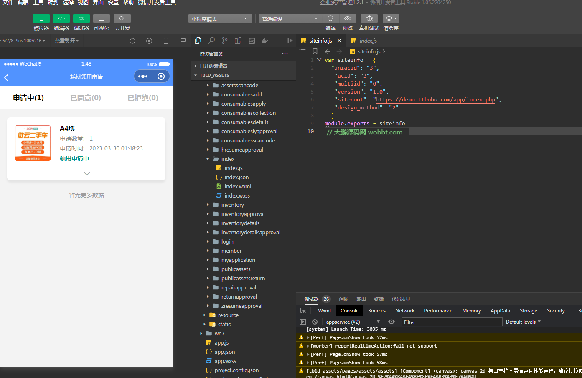This screenshot has height=378, width=582.
Task: Expand the inventory folder
Action: point(232,205)
